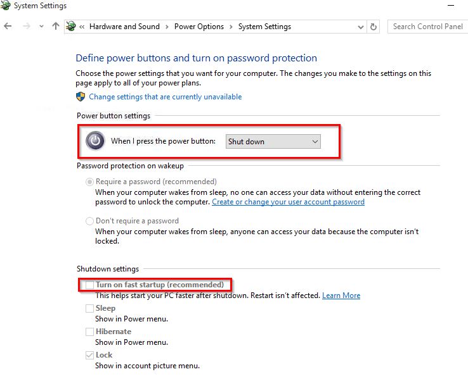Select Require a password radio button
The image size is (468, 386).
point(89,182)
